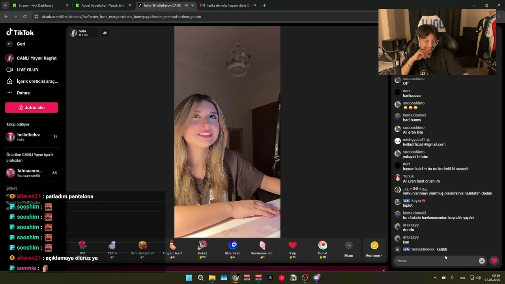
Task: Click the Jeton alın button
Action: point(32,108)
